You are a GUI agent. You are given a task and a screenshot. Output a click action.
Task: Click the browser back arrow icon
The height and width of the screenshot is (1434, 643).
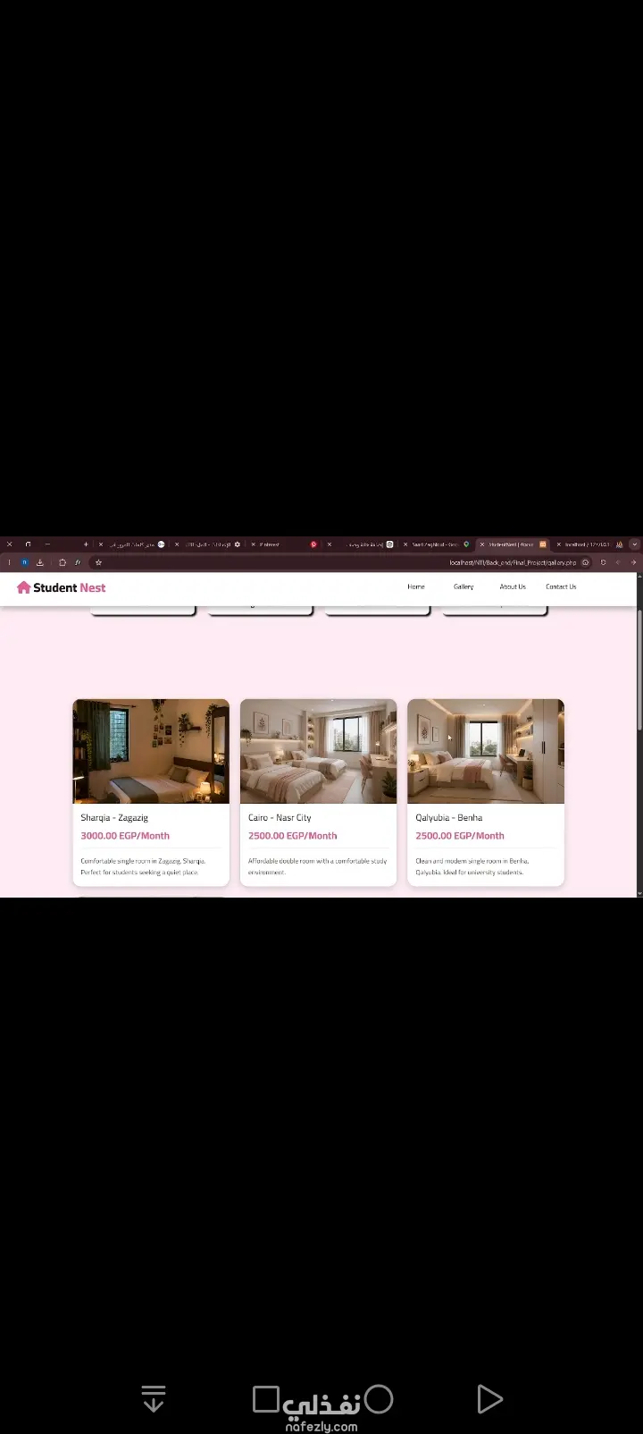click(633, 562)
